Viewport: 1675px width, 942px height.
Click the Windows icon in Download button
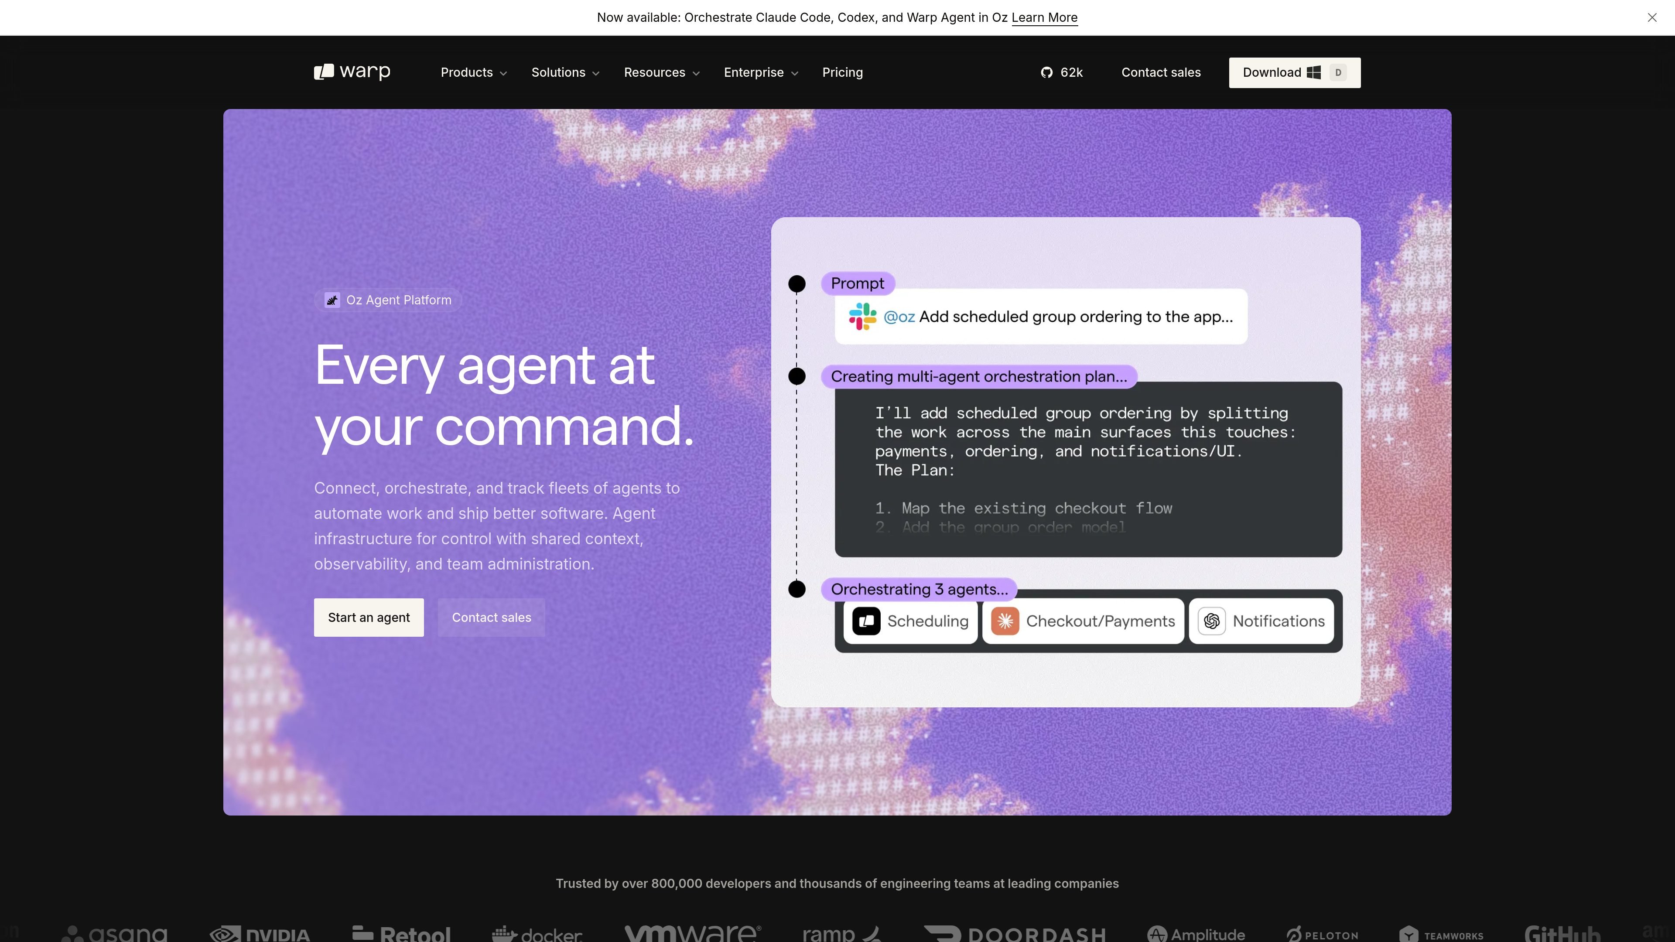1313,72
